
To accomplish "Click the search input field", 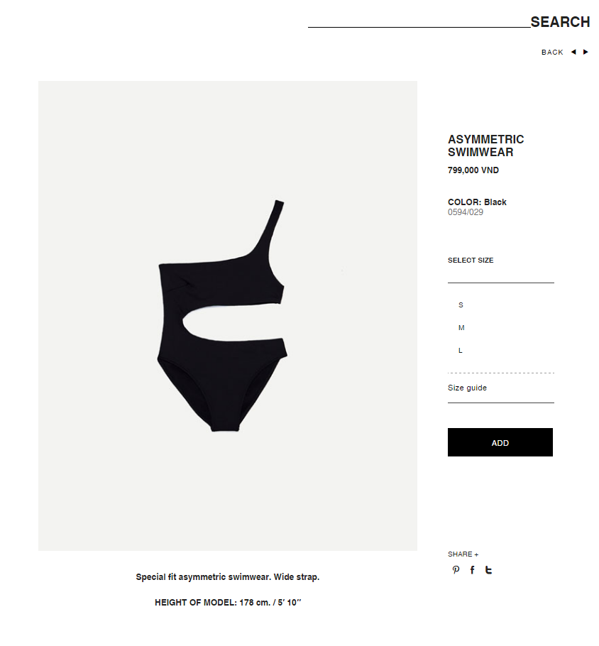I will (419, 21).
